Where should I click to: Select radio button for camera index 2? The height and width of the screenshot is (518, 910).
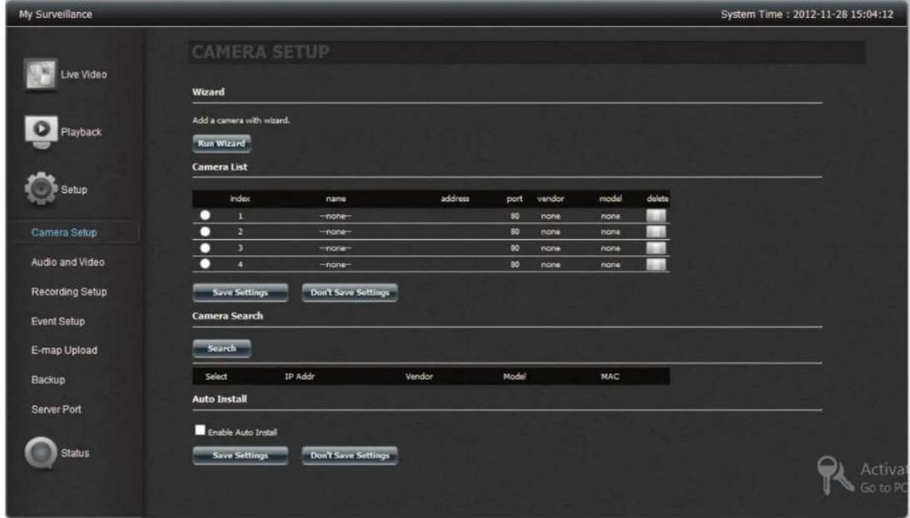[204, 232]
